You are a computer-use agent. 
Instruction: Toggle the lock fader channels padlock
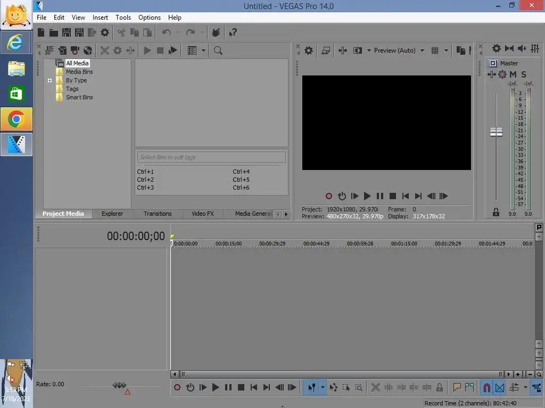pyautogui.click(x=496, y=212)
